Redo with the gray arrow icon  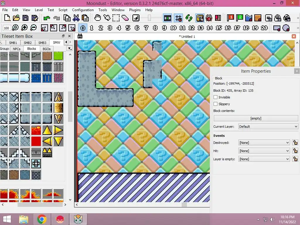point(56,18)
